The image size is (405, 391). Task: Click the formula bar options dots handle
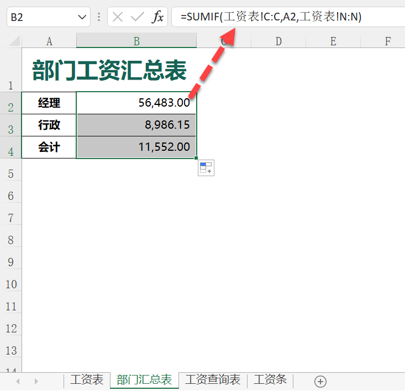click(99, 17)
